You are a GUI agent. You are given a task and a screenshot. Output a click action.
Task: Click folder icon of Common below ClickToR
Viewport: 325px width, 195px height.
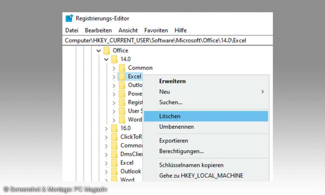(114, 145)
